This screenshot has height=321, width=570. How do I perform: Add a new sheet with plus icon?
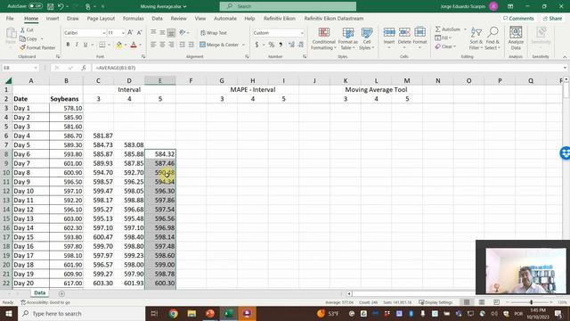pos(61,293)
